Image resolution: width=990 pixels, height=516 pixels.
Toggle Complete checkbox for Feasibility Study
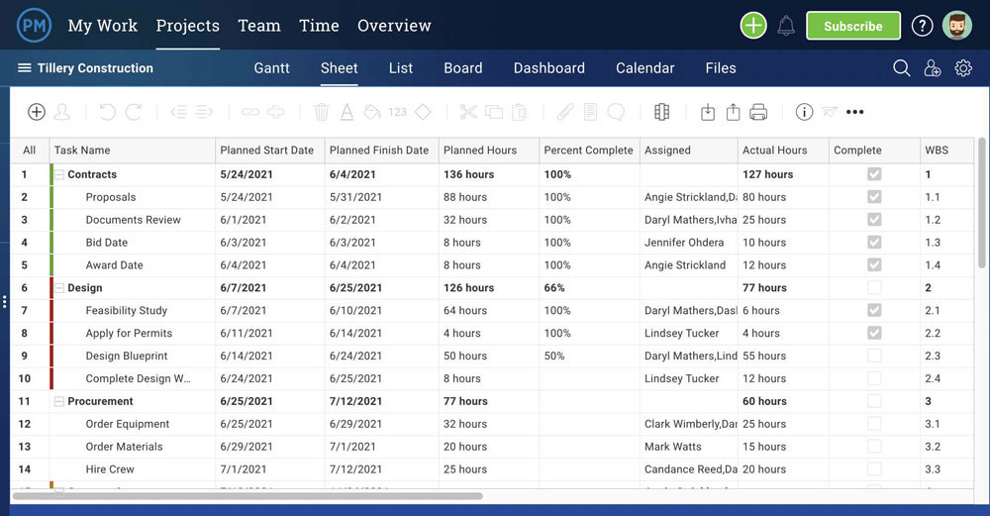874,311
